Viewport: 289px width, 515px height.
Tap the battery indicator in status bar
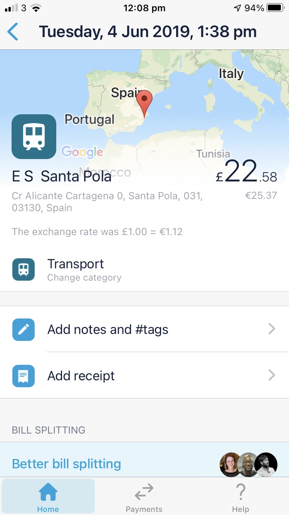(275, 8)
